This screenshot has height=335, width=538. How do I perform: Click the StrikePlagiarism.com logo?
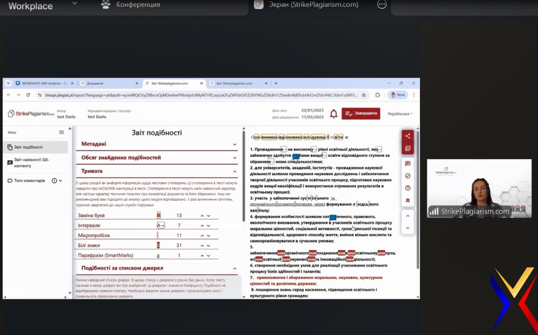(31, 114)
